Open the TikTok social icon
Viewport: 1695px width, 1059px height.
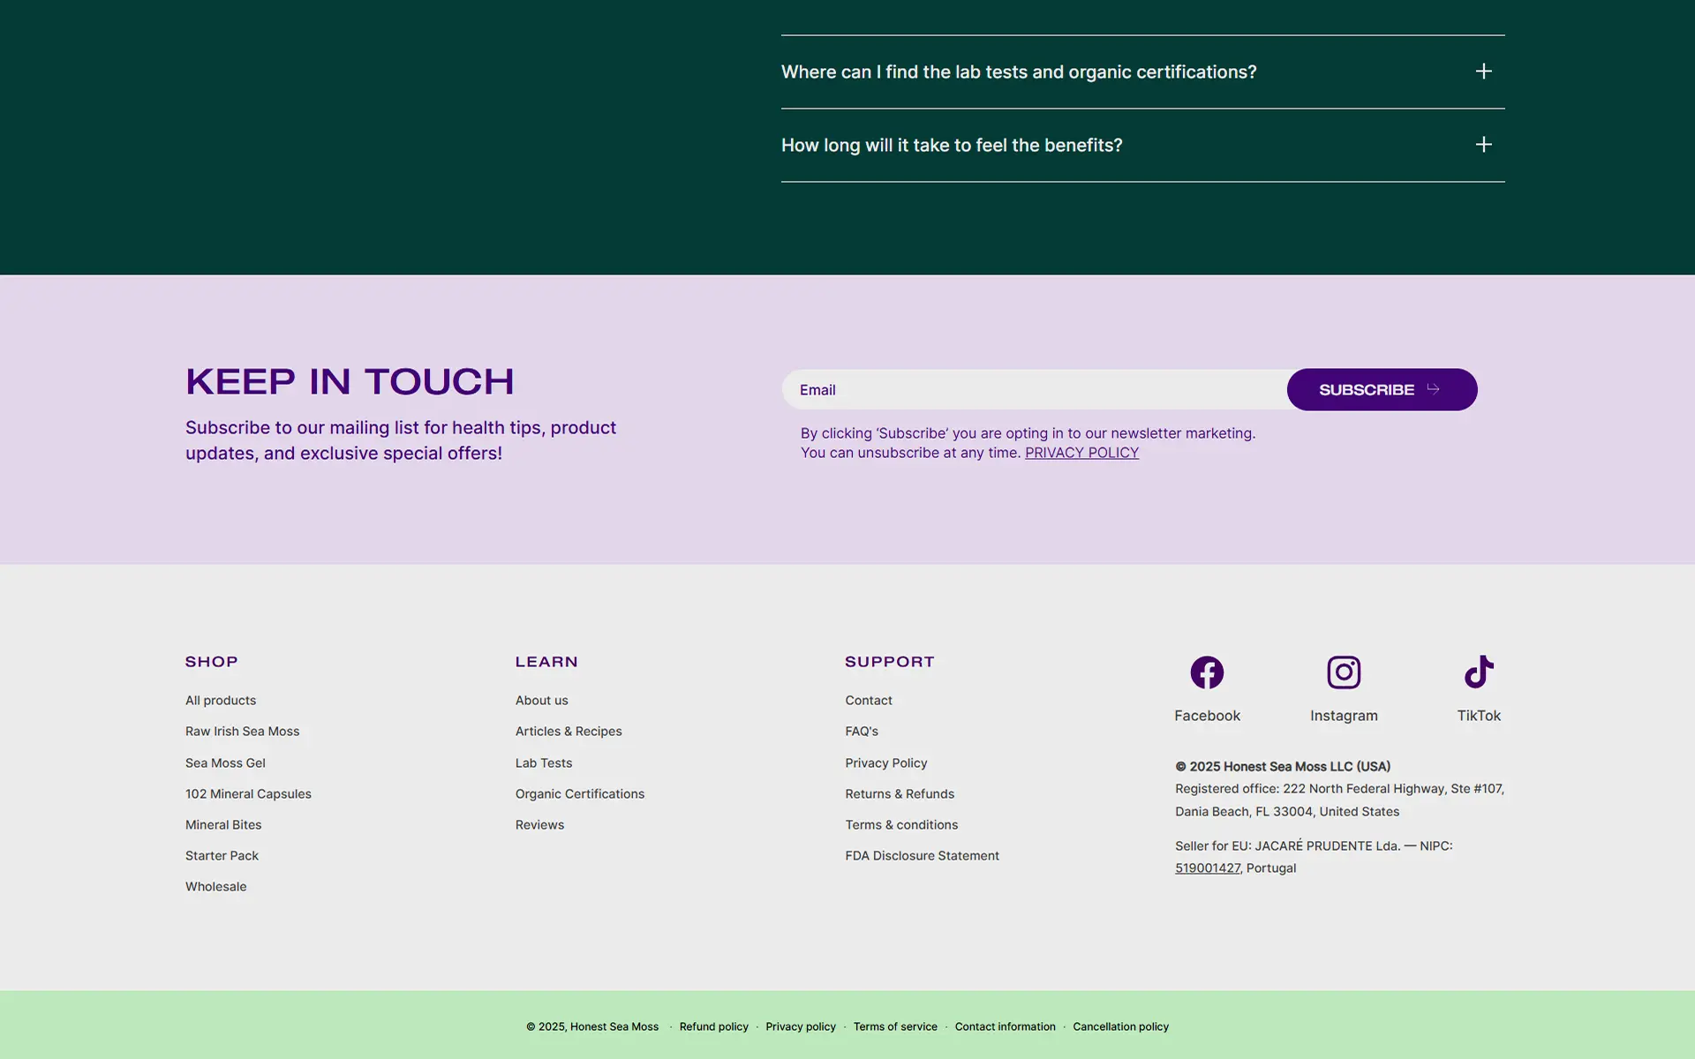(1479, 672)
